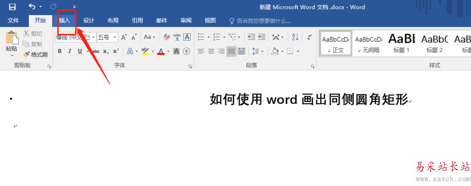Screen dimensions: 471x186
Task: Open the font name combo box
Action: click(75, 37)
